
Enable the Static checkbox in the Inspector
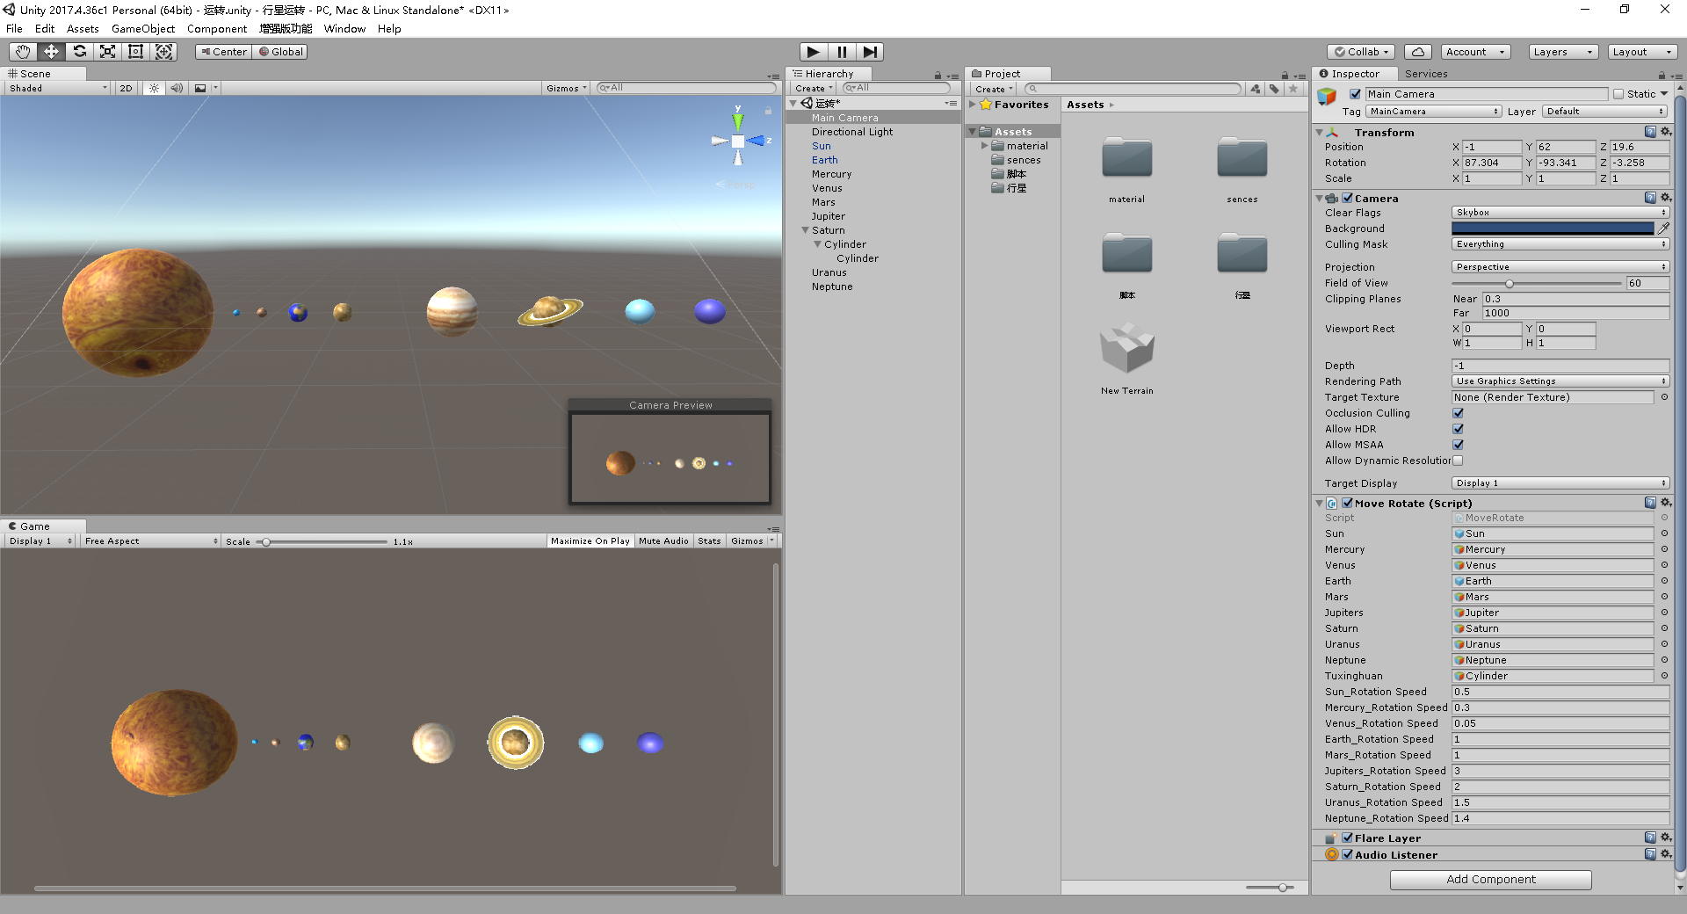click(x=1618, y=93)
